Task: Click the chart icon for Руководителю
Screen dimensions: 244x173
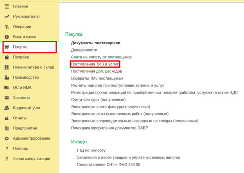Action: pos(6,17)
